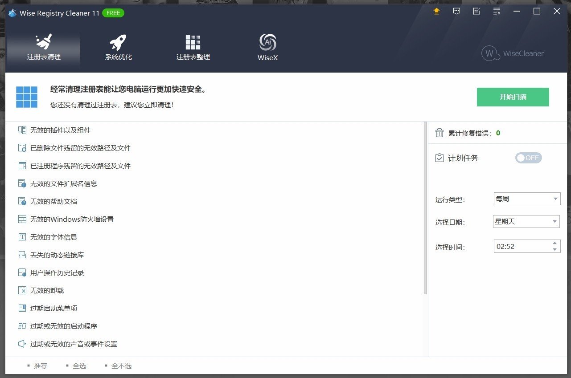Click the 过期或无效的声音或事件设置 speaker icon
This screenshot has height=378, width=571.
(x=22, y=344)
